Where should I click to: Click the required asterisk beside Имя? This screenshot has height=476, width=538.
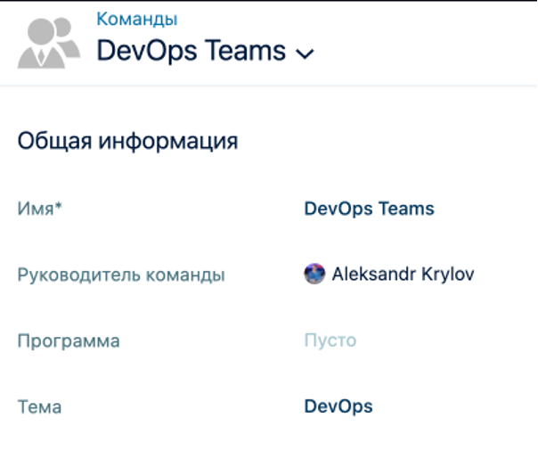59,208
